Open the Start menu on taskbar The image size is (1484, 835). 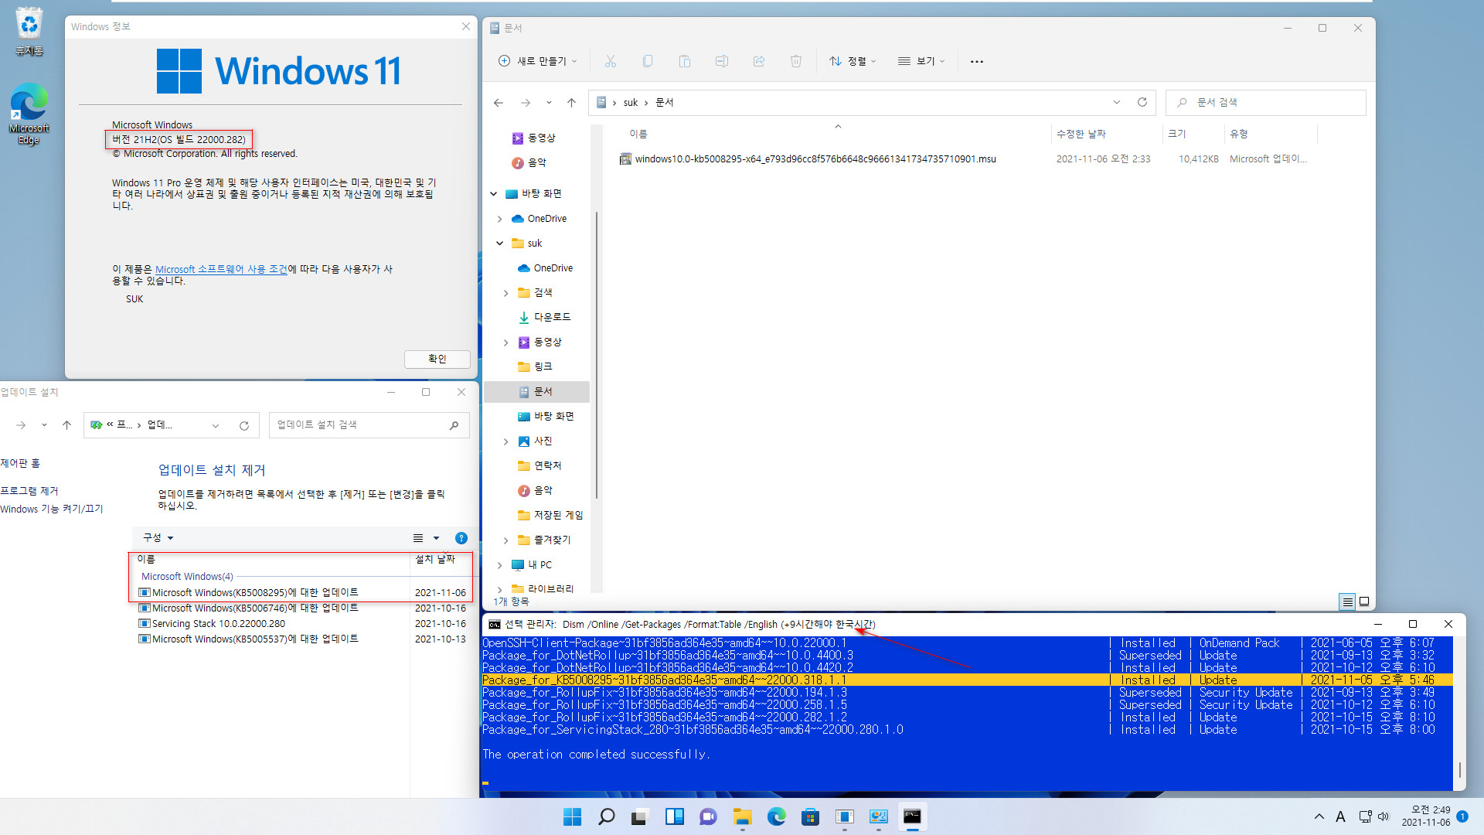coord(572,816)
